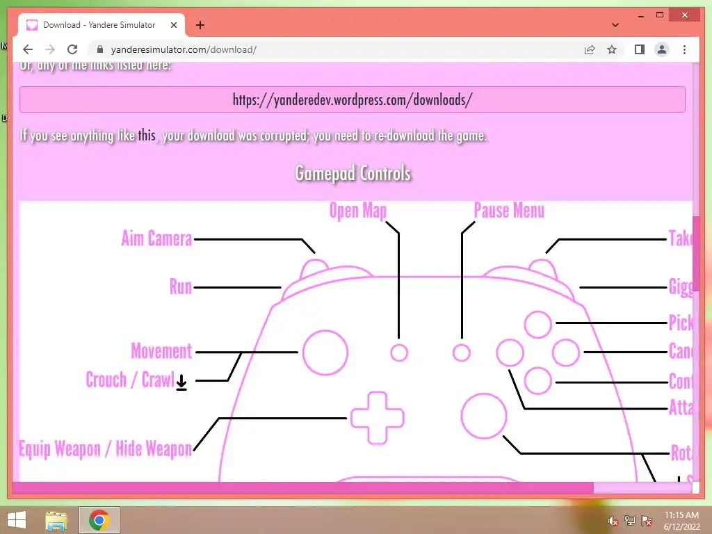
Task: Click the left analog stick circle
Action: click(x=325, y=353)
